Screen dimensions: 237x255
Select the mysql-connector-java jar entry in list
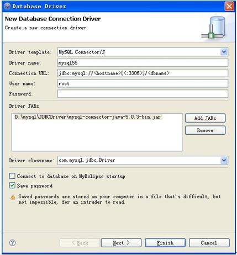(x=88, y=117)
